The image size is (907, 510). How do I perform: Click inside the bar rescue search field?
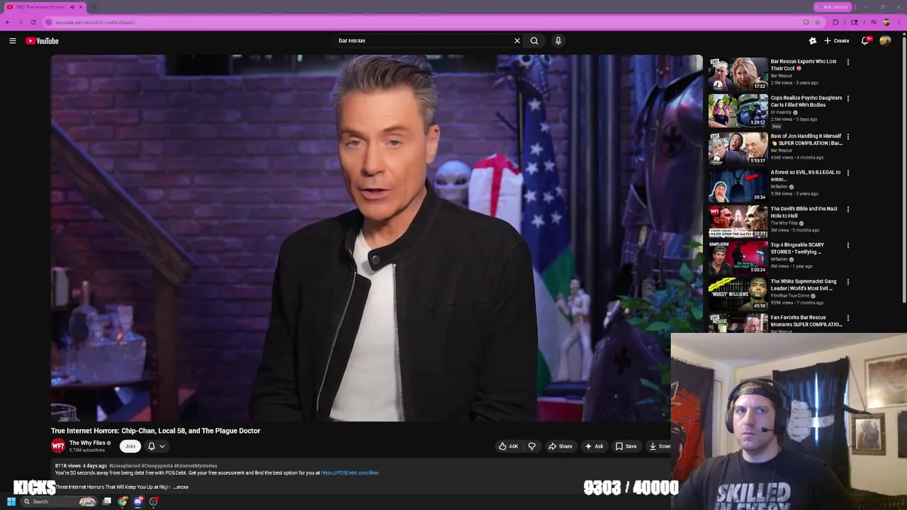[425, 41]
